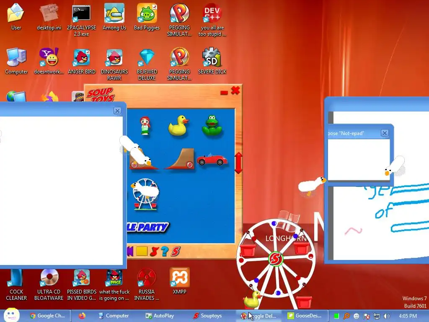Select the 'you all are too stupid' Dev-C++ icon

[x=212, y=20]
